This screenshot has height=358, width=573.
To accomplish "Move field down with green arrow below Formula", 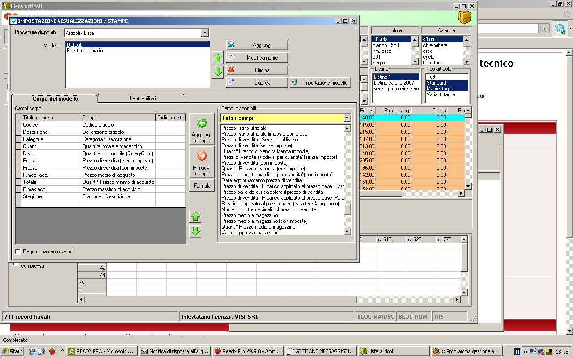I will coord(196,231).
